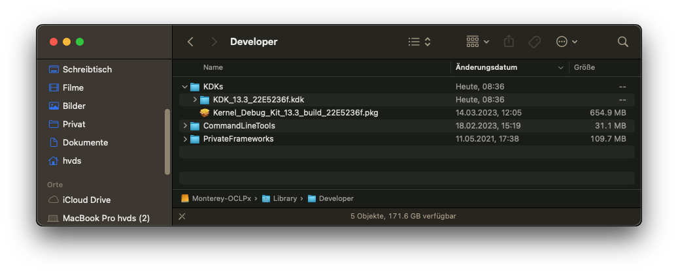Image resolution: width=678 pixels, height=274 pixels.
Task: Click the Tags toolbar icon
Action: coord(534,42)
